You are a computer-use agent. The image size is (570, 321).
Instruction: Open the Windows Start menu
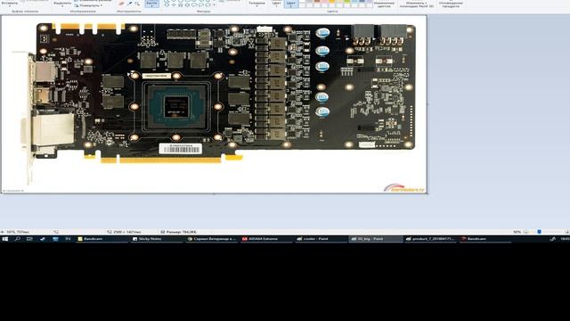tap(5, 239)
